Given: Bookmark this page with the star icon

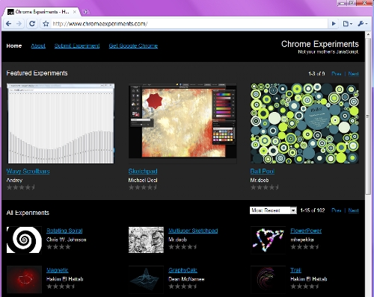Looking at the screenshot, I should pyautogui.click(x=46, y=24).
